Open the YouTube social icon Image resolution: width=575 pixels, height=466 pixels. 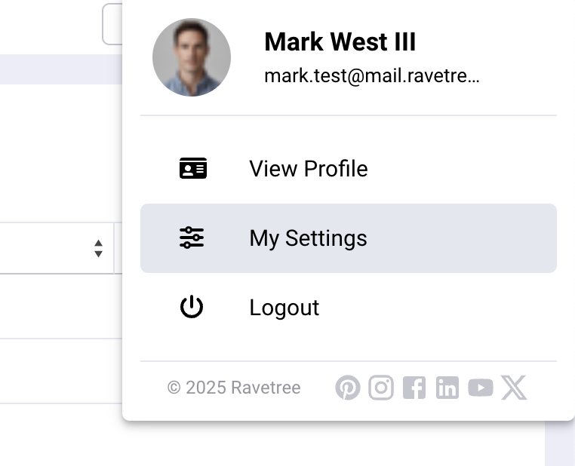[481, 388]
